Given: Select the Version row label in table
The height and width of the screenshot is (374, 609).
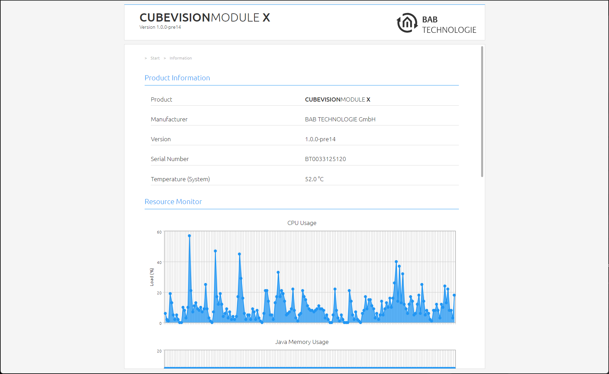Looking at the screenshot, I should (x=161, y=139).
